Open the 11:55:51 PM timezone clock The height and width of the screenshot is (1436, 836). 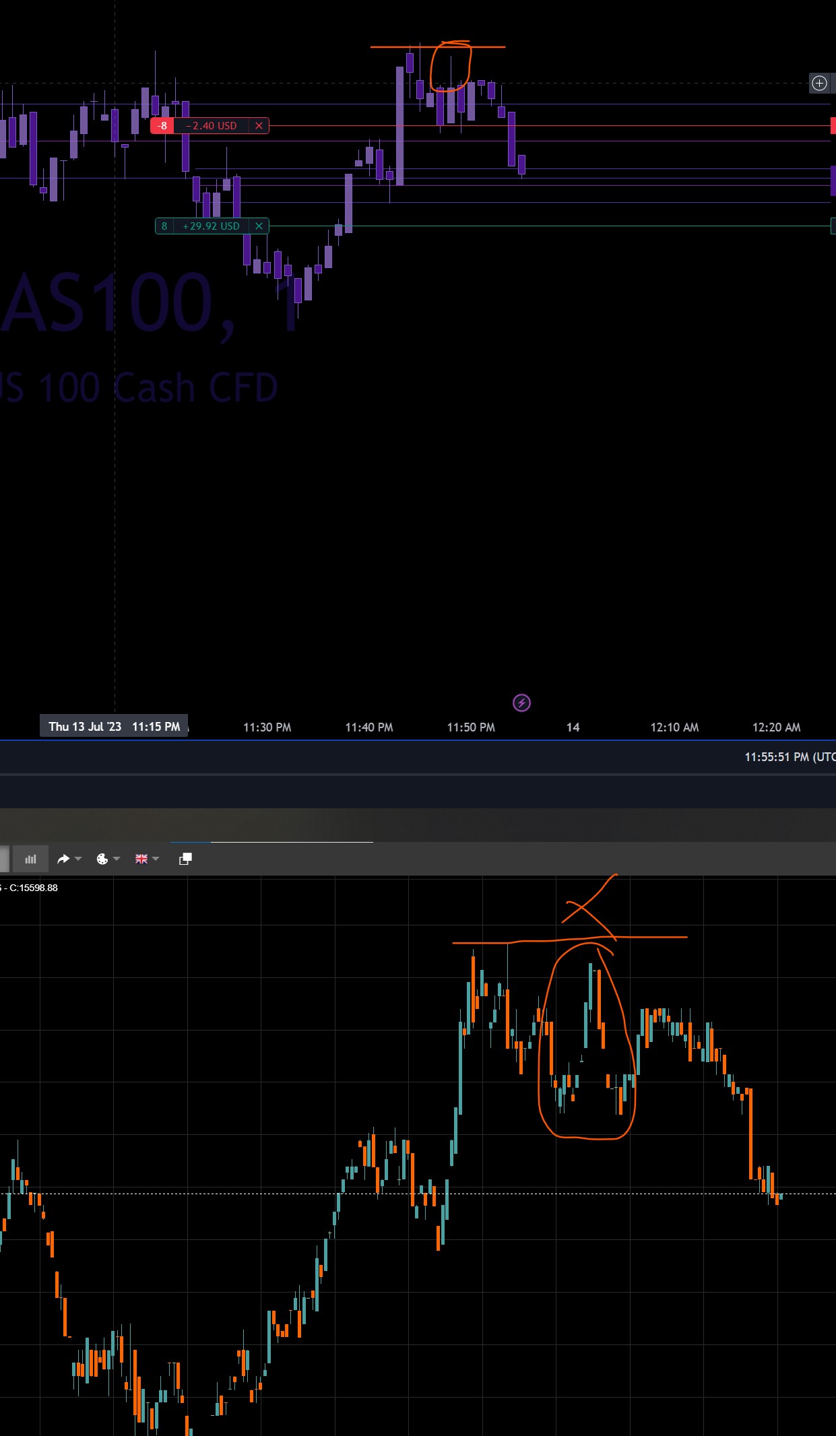coord(790,757)
